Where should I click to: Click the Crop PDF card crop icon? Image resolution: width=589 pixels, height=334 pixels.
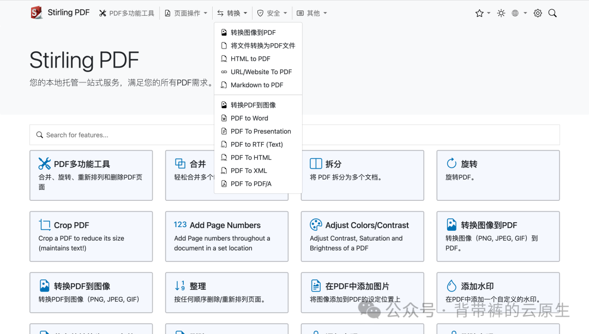pos(45,225)
